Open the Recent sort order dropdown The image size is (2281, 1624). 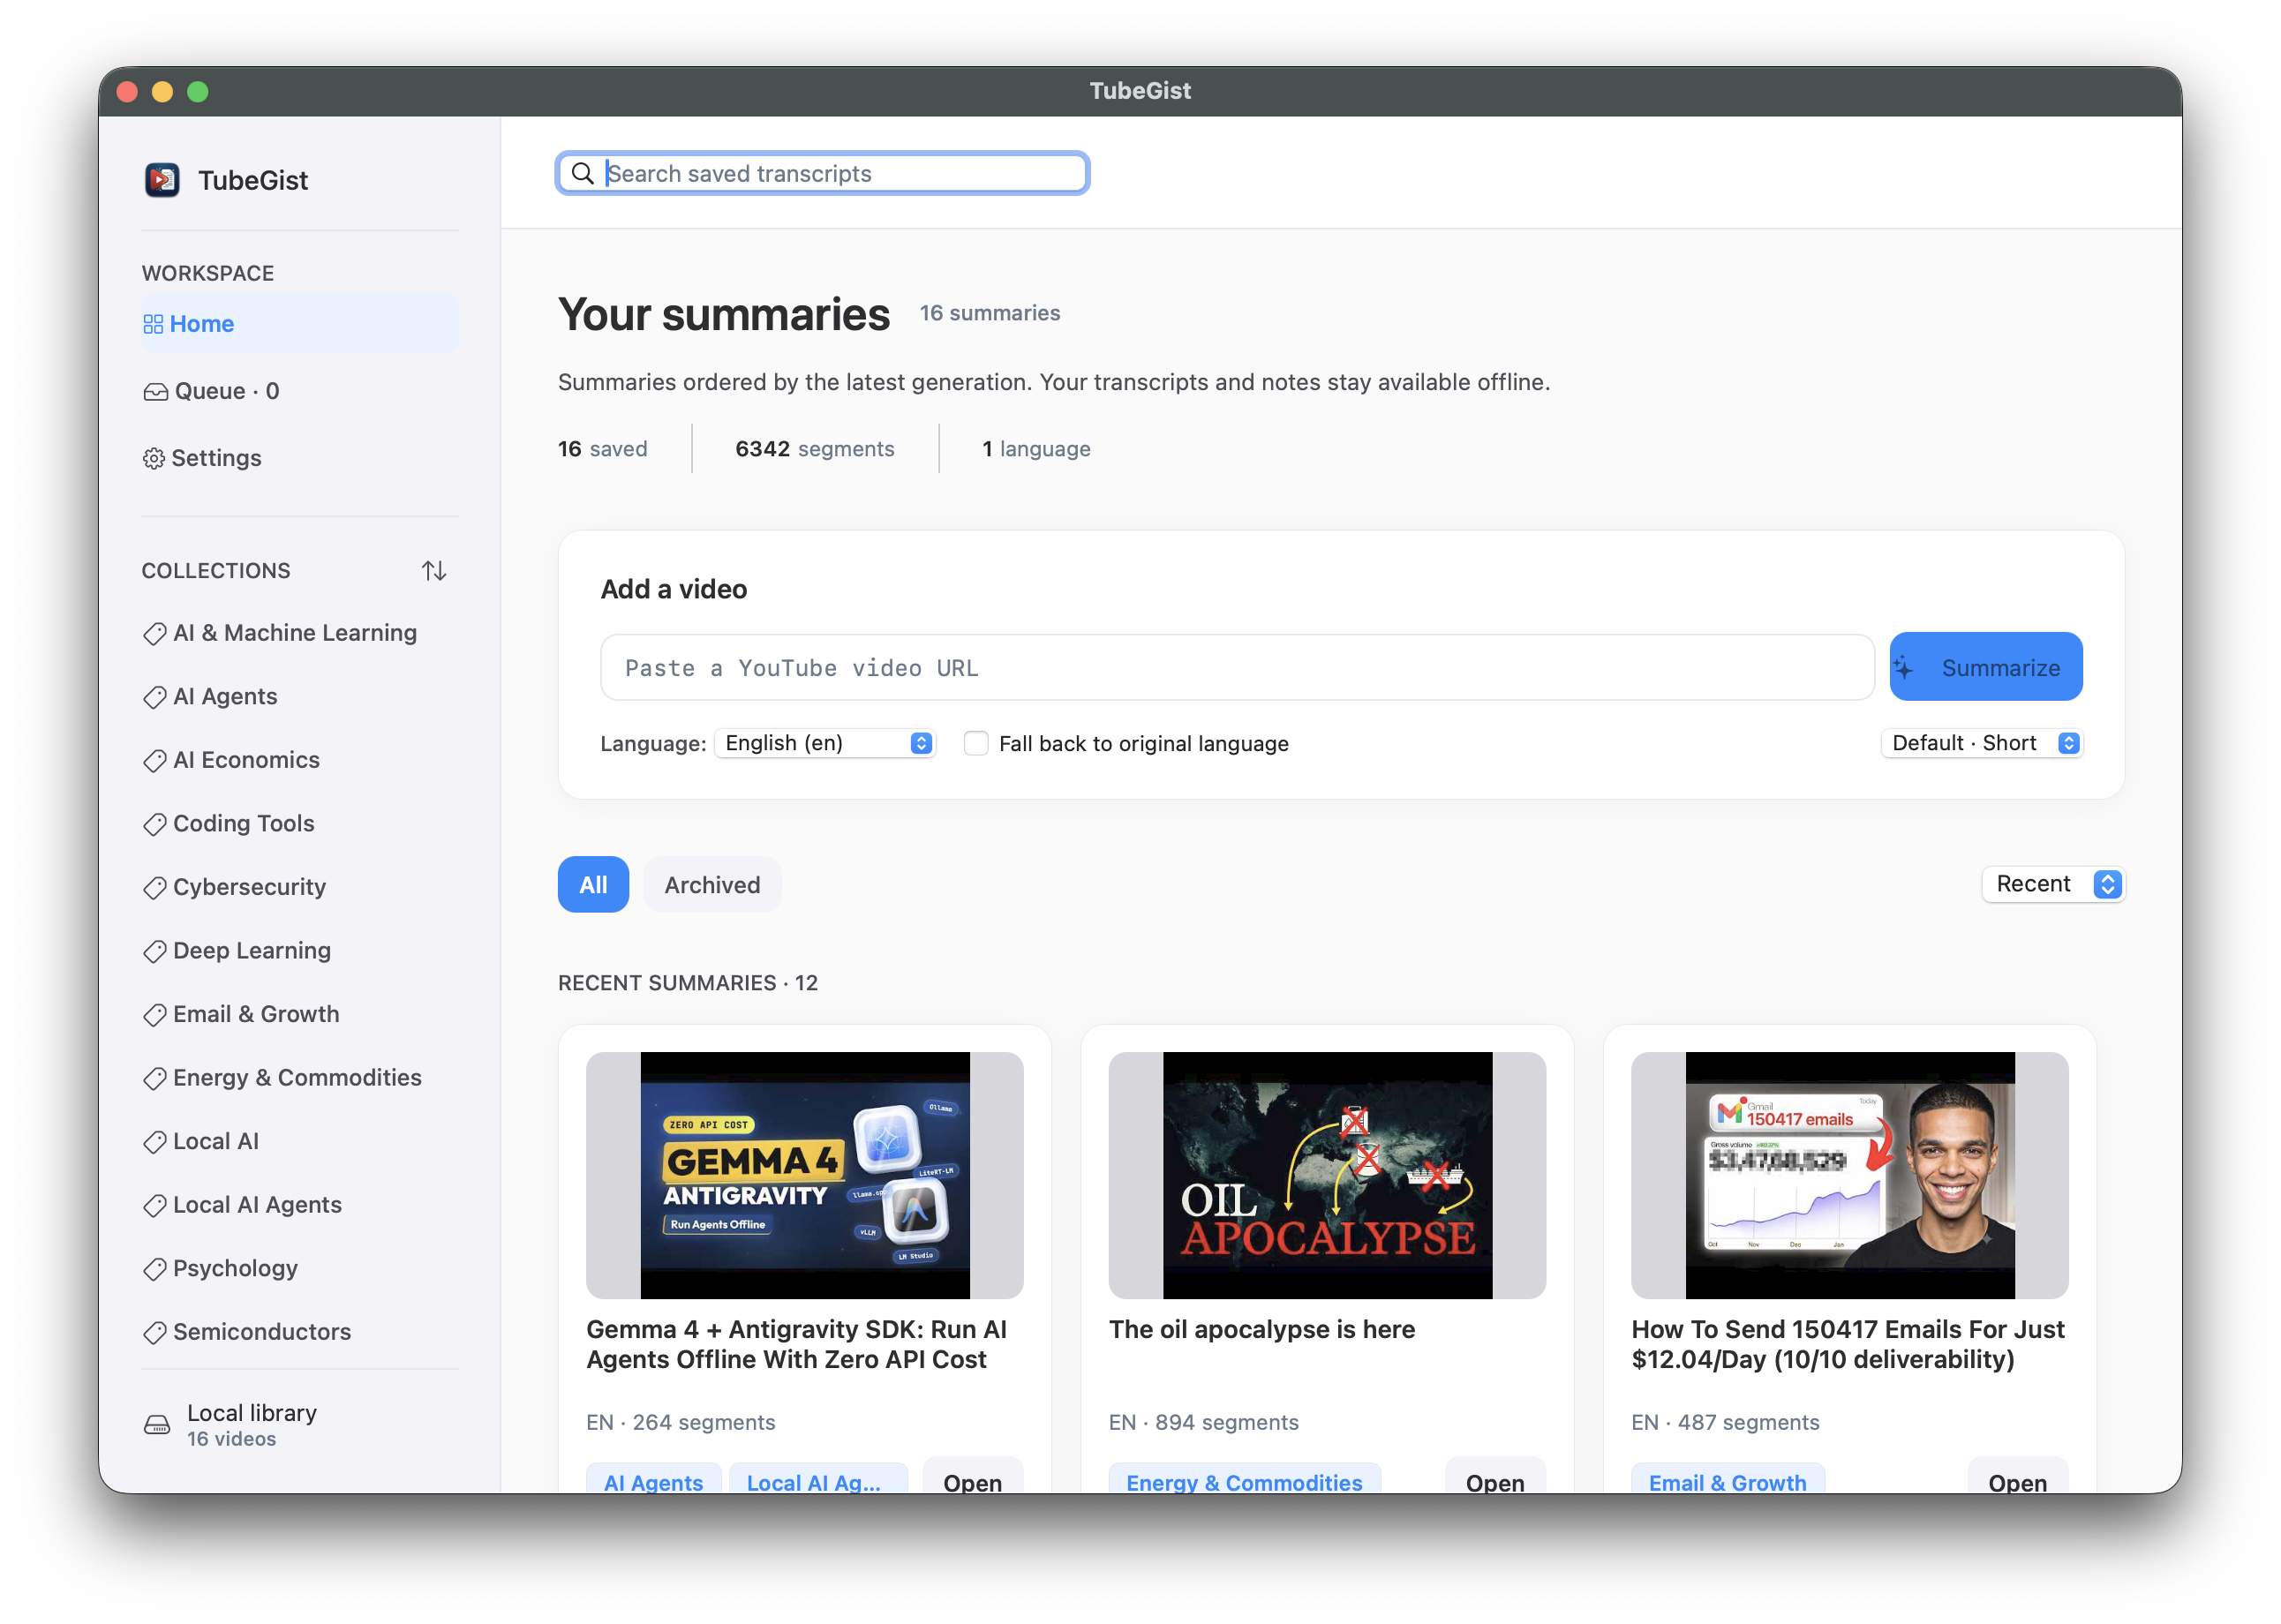click(2054, 884)
